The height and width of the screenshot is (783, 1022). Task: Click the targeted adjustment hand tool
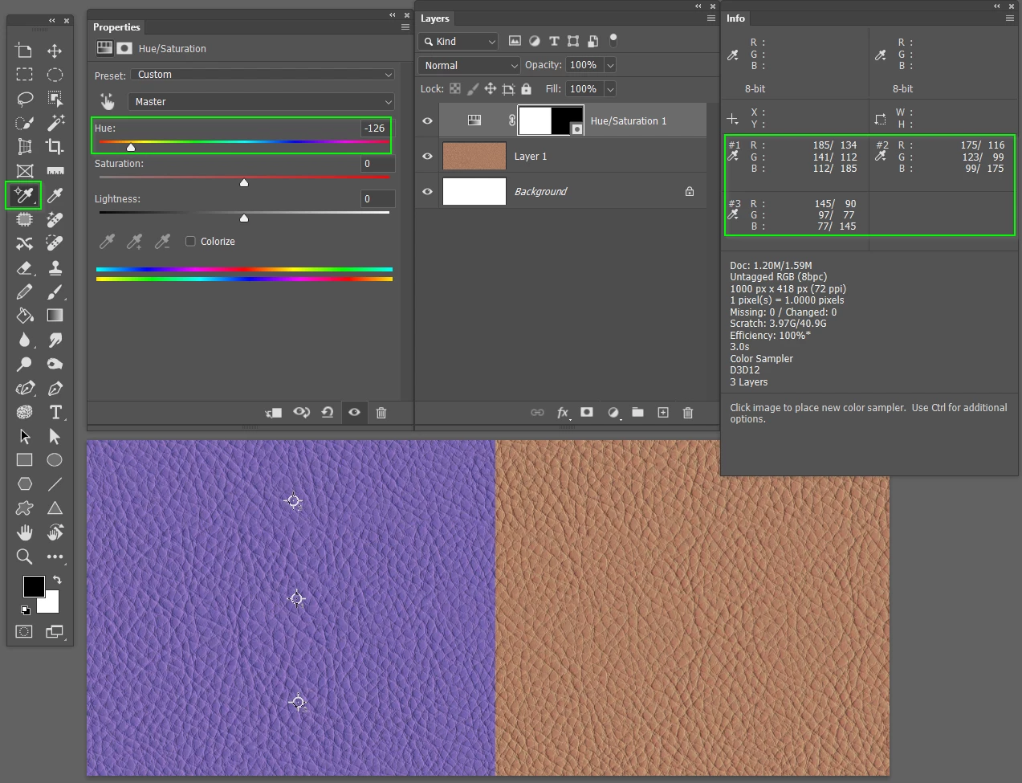pyautogui.click(x=108, y=101)
